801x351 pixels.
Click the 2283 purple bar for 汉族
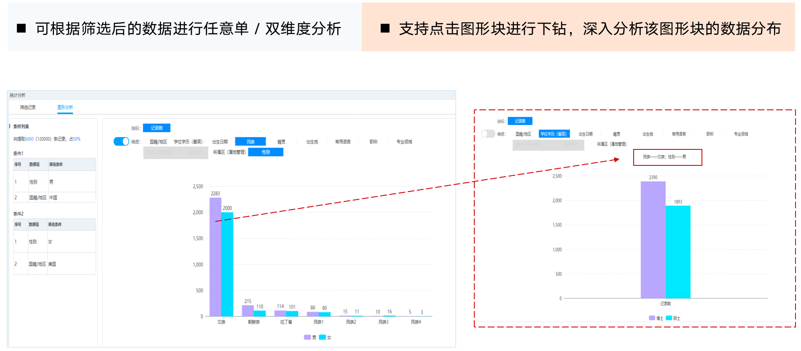tap(215, 257)
